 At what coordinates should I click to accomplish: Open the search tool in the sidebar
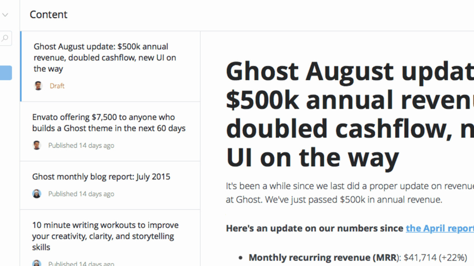(5, 38)
